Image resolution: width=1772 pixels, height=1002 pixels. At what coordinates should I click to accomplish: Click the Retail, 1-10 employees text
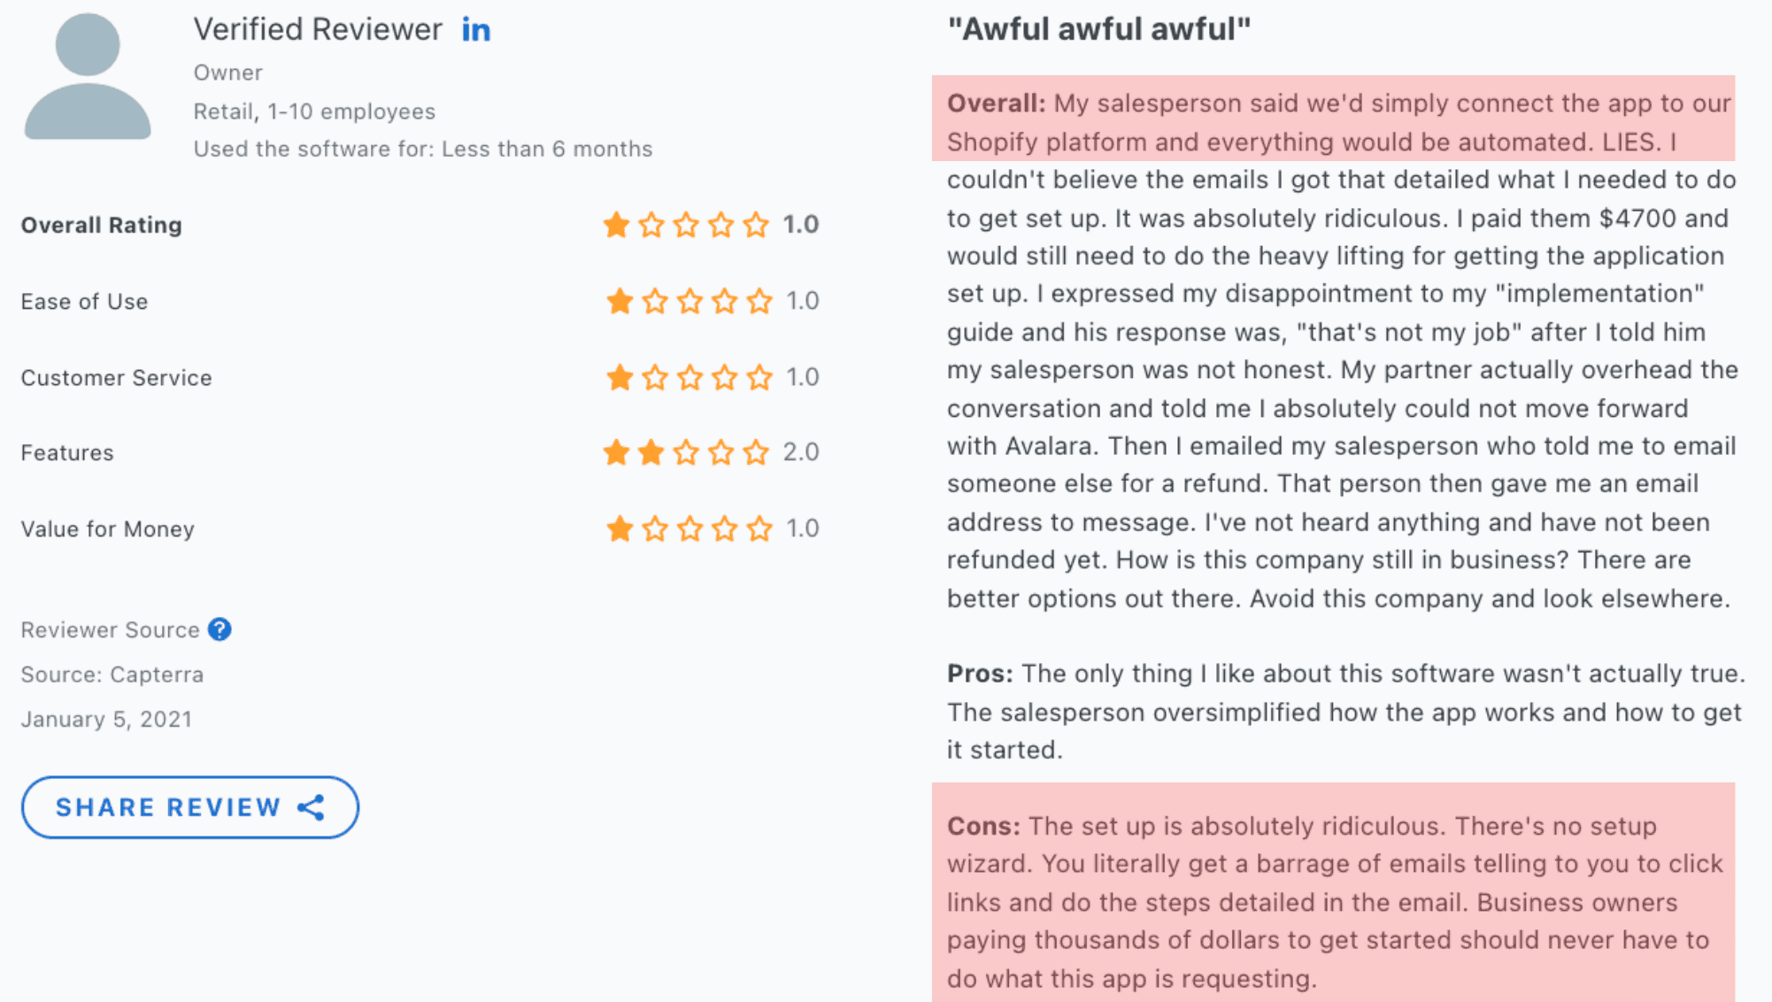[x=314, y=112]
